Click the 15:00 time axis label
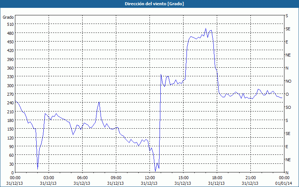 coord(183,178)
